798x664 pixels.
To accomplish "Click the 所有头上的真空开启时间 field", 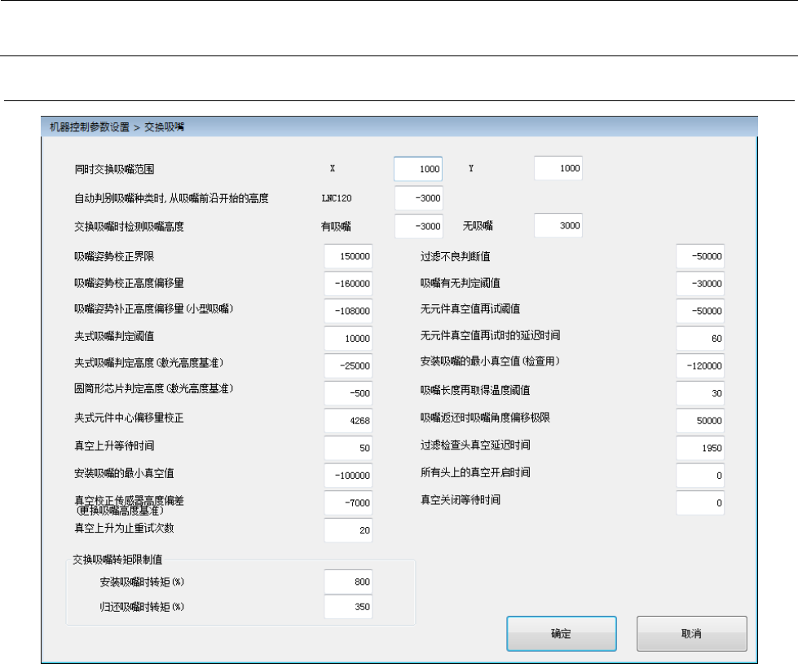I will point(699,476).
